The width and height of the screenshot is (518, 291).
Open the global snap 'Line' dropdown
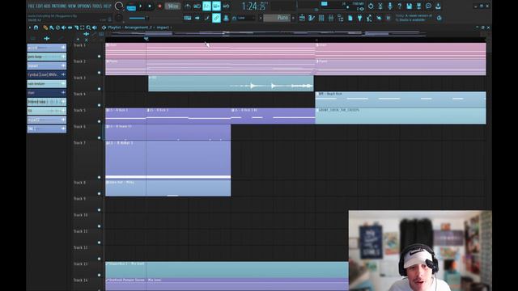pos(244,18)
